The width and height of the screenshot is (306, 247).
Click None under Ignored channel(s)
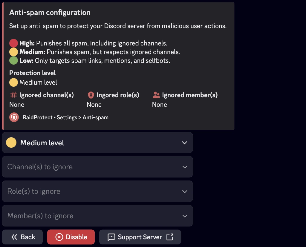(17, 105)
